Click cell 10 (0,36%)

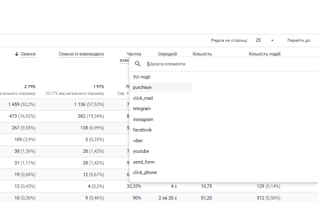tap(25, 198)
